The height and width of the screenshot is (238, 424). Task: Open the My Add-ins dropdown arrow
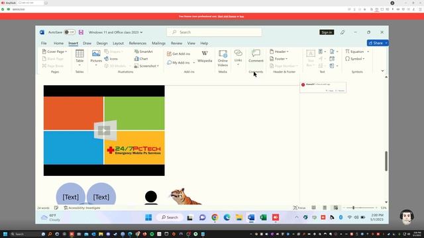(194, 63)
